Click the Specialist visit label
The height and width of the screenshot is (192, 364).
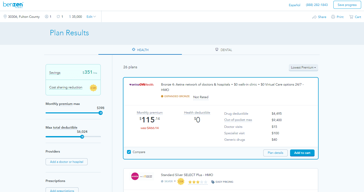[234, 133]
